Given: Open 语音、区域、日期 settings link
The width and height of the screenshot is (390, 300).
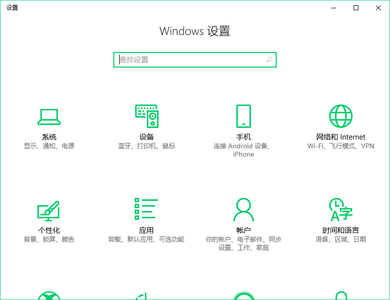Looking at the screenshot, I should pos(340,239).
